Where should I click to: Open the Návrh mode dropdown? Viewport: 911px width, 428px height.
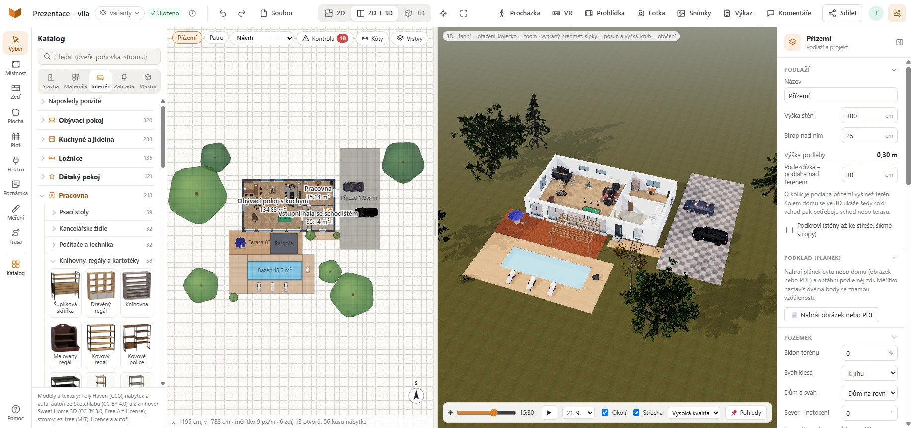click(262, 38)
